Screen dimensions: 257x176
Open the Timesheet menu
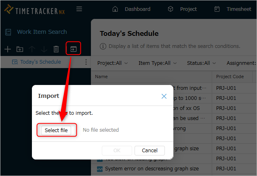click(233, 9)
